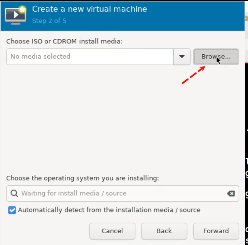
Task: Open the 'No media selected' combo box
Action: (x=90, y=57)
